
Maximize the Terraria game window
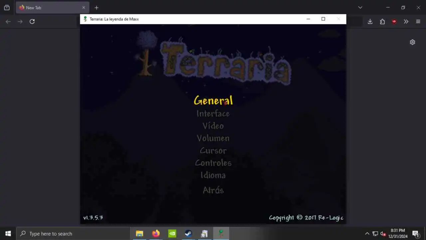pos(323,19)
